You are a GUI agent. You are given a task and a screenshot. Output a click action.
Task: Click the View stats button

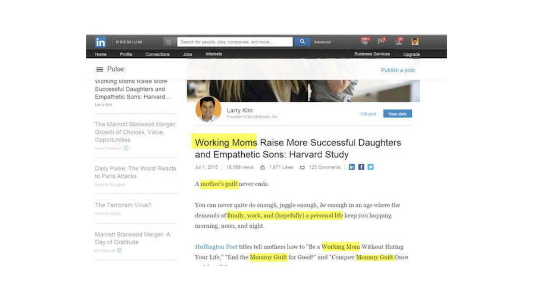coord(397,113)
